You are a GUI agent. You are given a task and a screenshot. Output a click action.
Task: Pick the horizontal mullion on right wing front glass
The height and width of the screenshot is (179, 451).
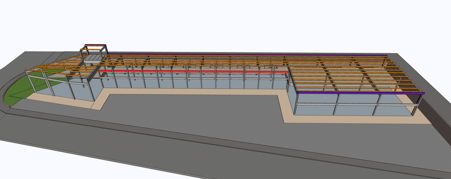click(x=356, y=104)
